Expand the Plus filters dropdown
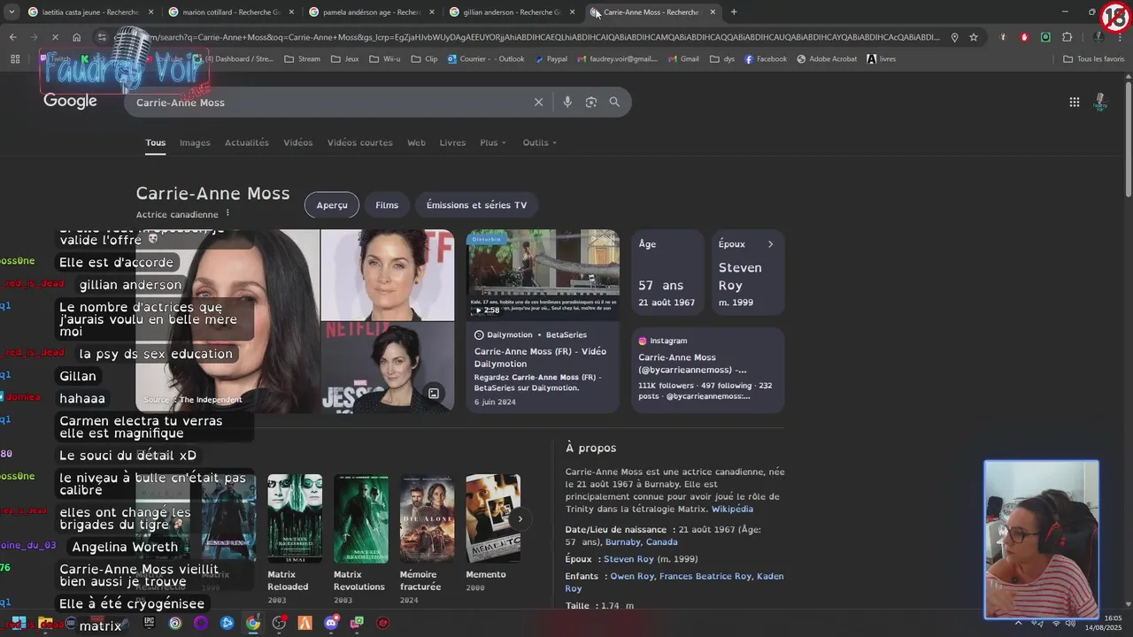 point(493,142)
